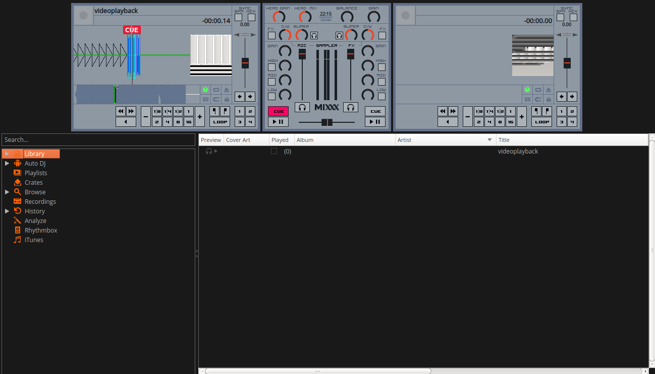Toggle left FX headphone listen button
655x374 pixels.
pyautogui.click(x=314, y=35)
